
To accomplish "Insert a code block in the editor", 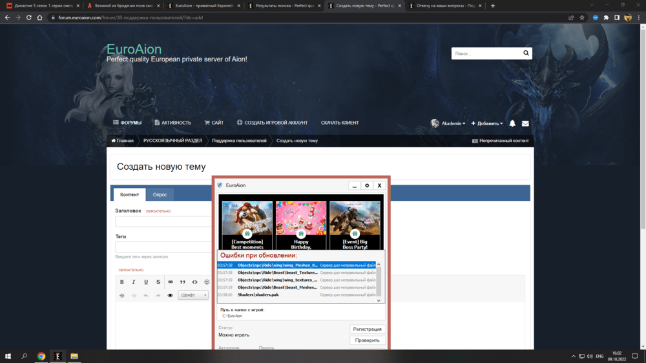I will click(195, 282).
